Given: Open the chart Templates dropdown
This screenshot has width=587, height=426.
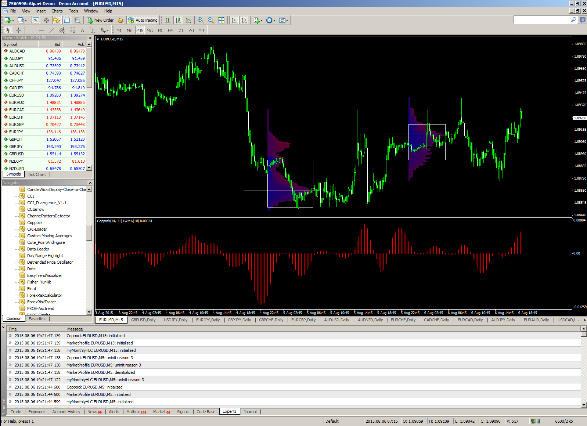Looking at the screenshot, I should click(x=287, y=20).
